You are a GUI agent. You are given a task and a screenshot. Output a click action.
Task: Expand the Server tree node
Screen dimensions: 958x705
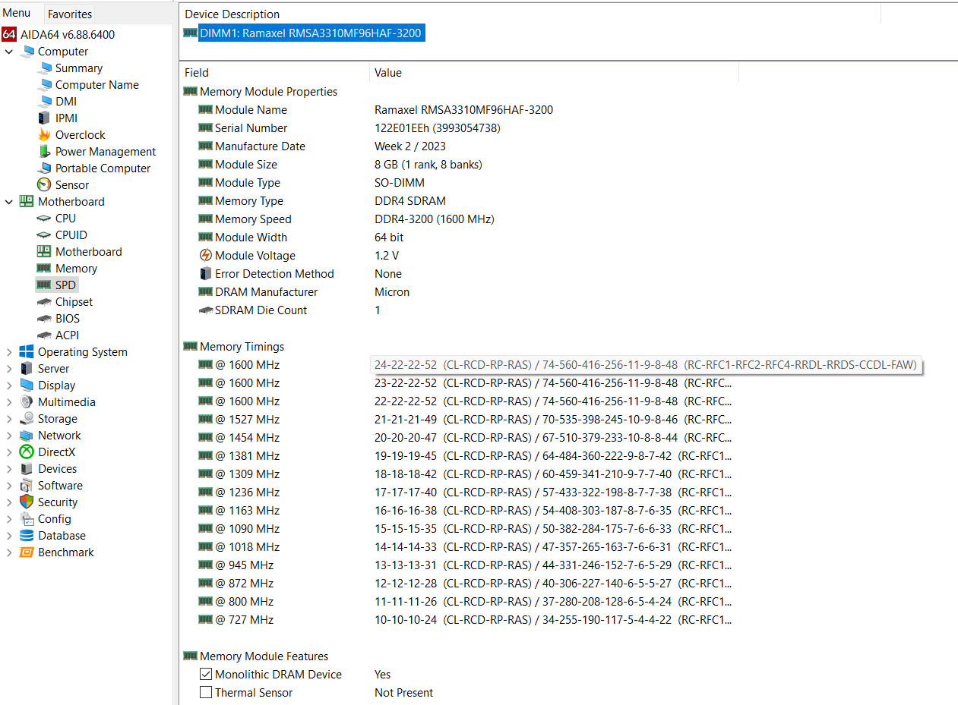pos(9,368)
